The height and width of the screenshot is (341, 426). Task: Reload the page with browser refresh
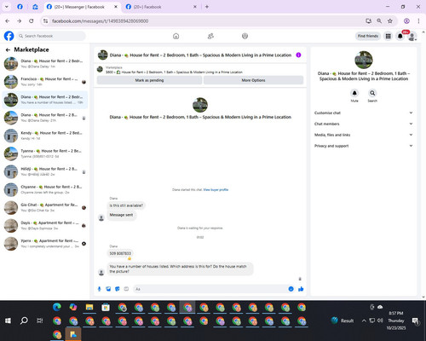[32, 20]
